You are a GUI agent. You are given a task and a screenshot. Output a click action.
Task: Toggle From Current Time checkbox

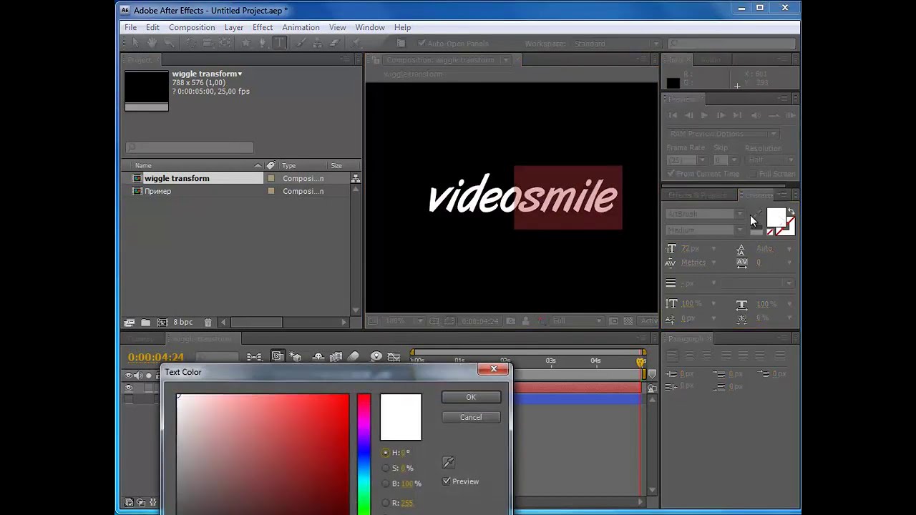click(671, 174)
